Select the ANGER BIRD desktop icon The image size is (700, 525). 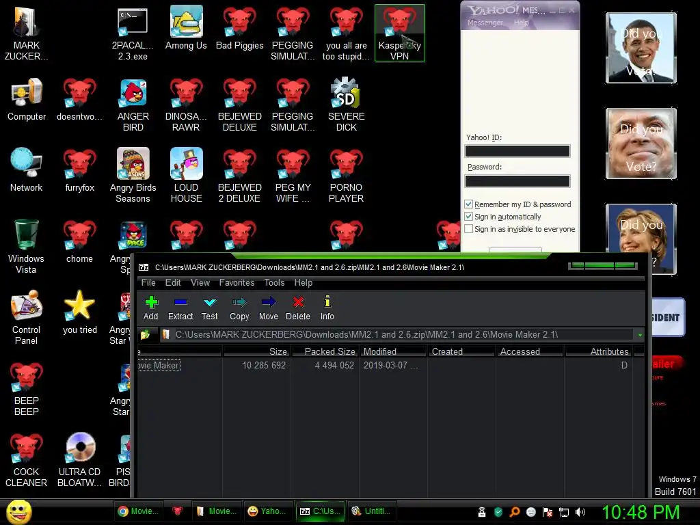(x=133, y=105)
